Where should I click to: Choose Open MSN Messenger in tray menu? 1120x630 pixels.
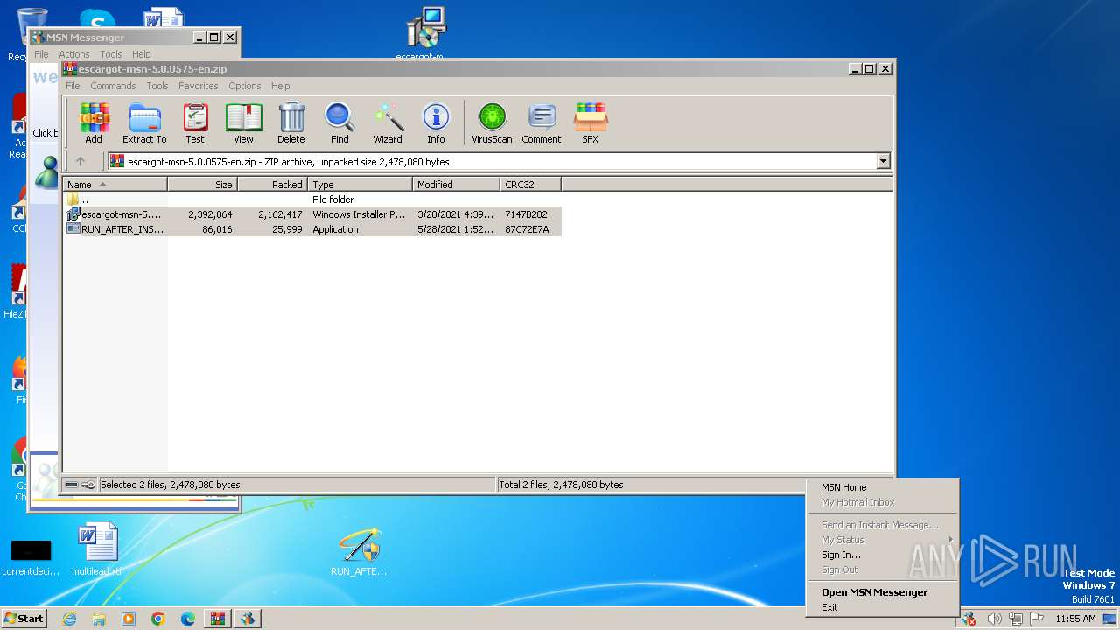882,592
